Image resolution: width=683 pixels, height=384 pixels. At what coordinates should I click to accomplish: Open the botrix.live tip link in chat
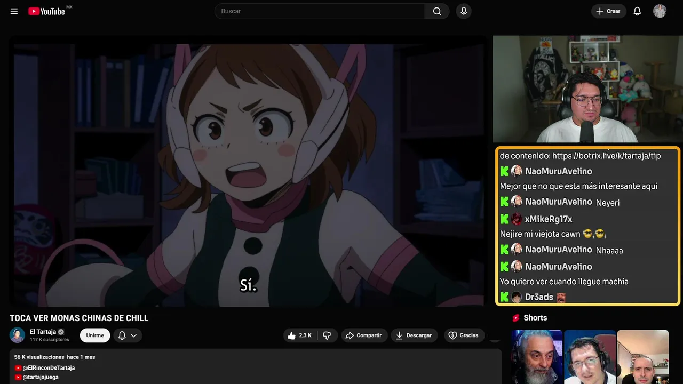coord(606,156)
